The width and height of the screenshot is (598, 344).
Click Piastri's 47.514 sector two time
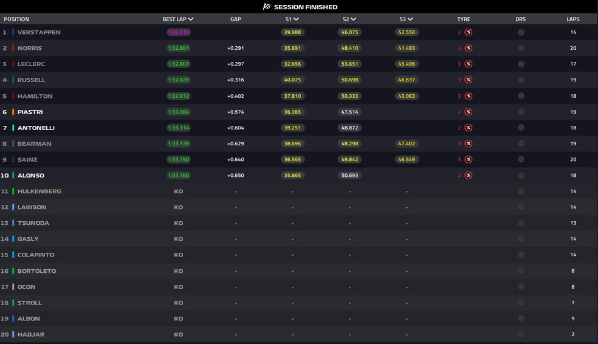(349, 112)
